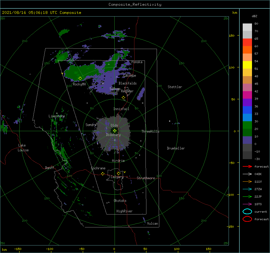Select the Calgary city label
The height and width of the screenshot is (253, 270).
(x=117, y=177)
